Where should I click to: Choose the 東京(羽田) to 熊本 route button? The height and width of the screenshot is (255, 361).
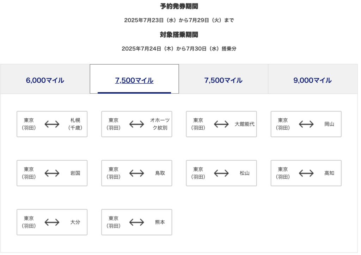click(137, 222)
